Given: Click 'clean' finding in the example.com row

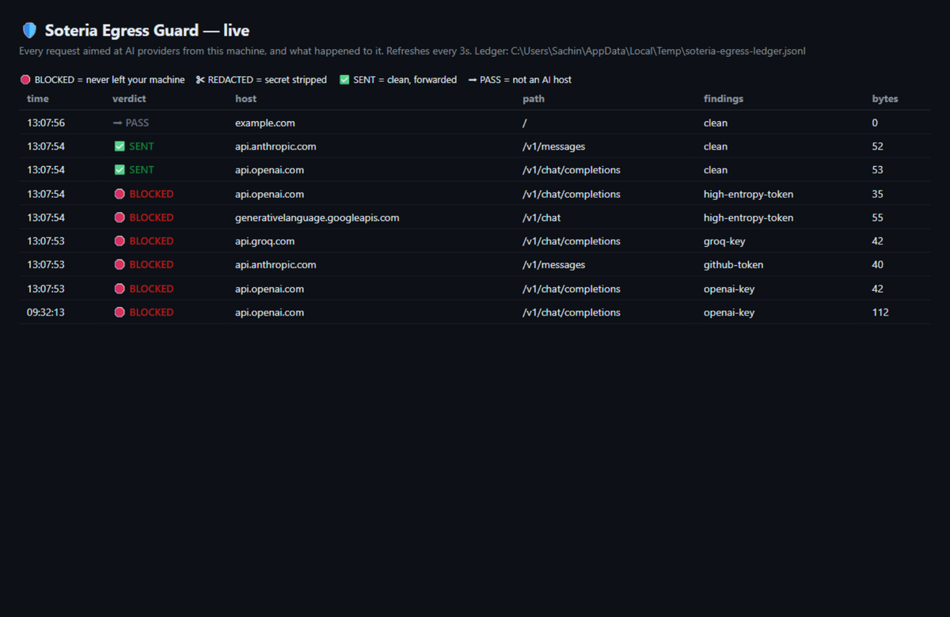Looking at the screenshot, I should pos(716,123).
